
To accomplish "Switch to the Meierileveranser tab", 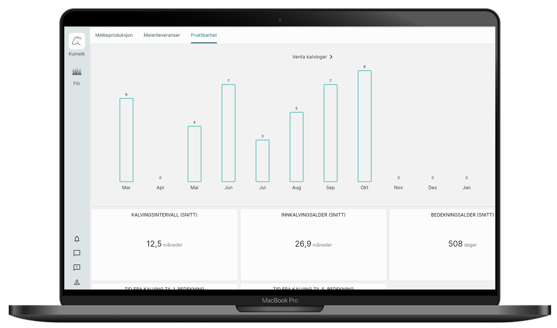I will click(x=162, y=35).
